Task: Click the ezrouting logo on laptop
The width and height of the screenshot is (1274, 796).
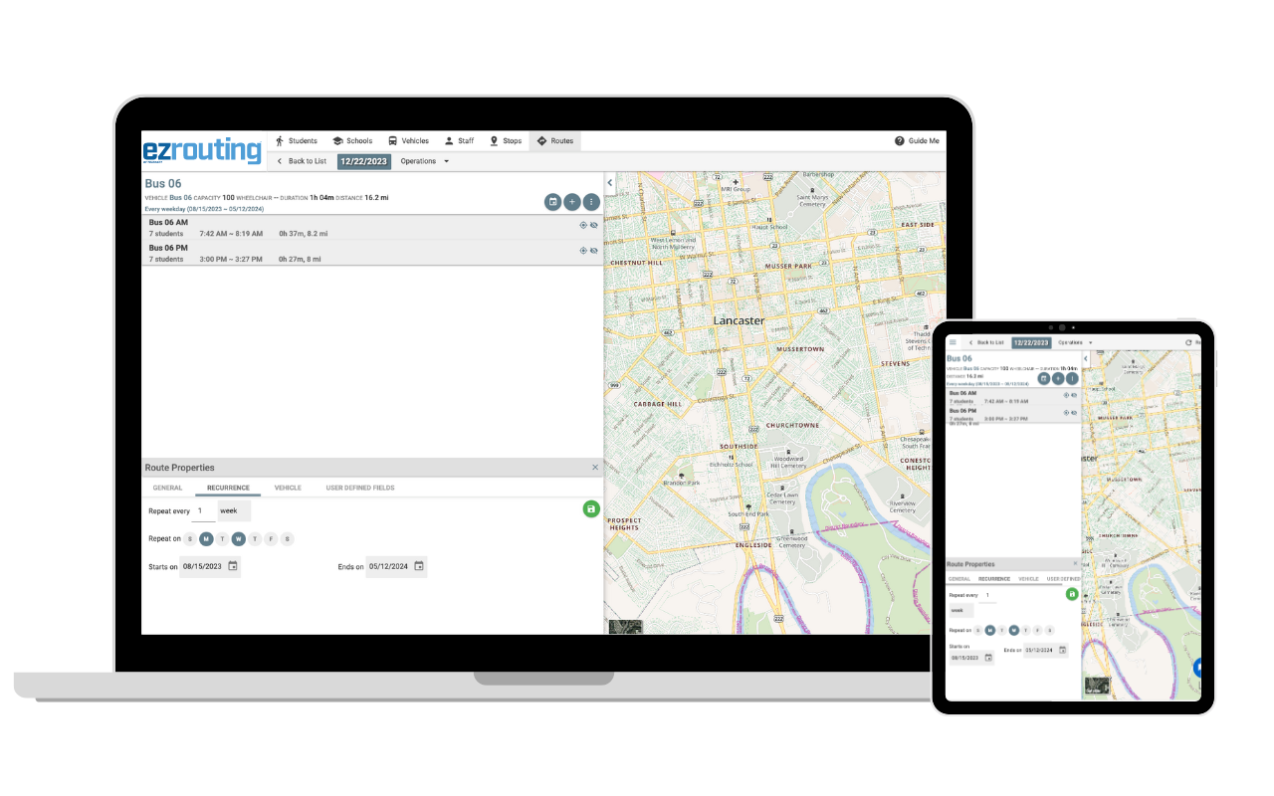Action: [x=202, y=150]
